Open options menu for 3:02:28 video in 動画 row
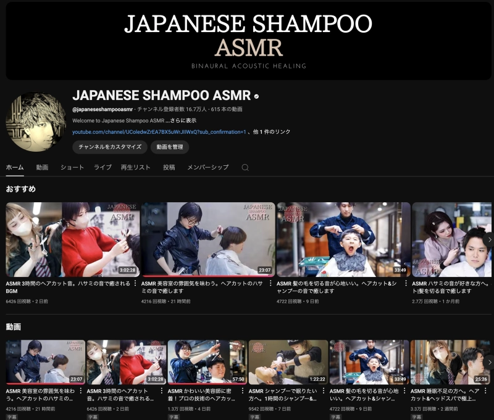The image size is (494, 420). click(162, 391)
